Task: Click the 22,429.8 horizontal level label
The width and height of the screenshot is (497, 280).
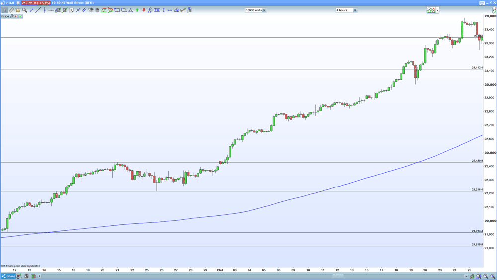Action: click(477, 161)
